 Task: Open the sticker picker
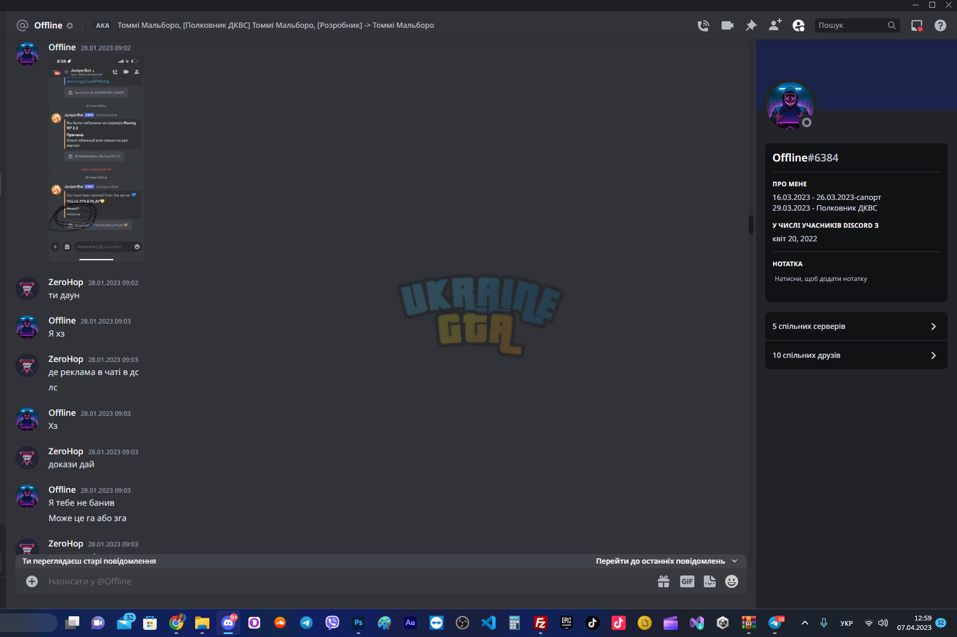pyautogui.click(x=710, y=581)
